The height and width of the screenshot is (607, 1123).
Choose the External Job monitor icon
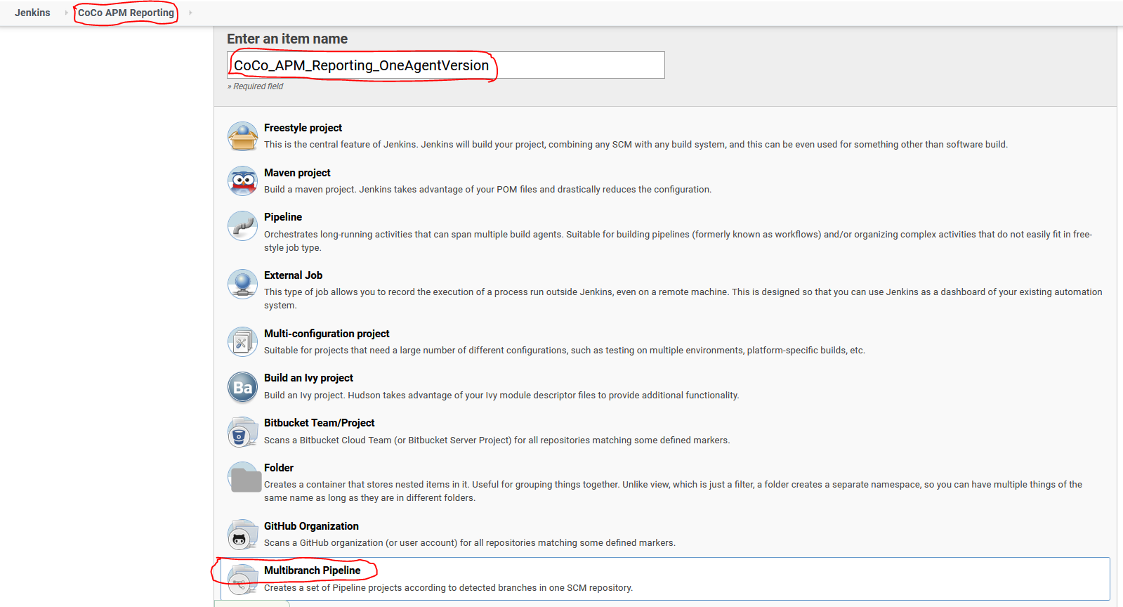(x=243, y=284)
